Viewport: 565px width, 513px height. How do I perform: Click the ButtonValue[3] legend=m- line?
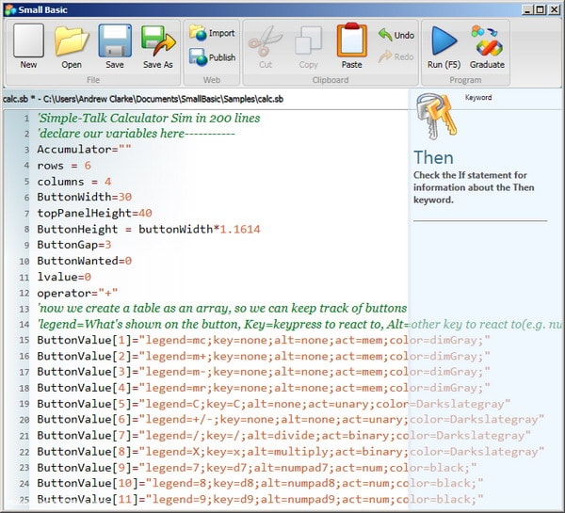point(264,372)
